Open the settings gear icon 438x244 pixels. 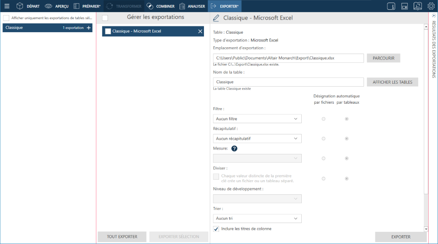(x=431, y=6)
